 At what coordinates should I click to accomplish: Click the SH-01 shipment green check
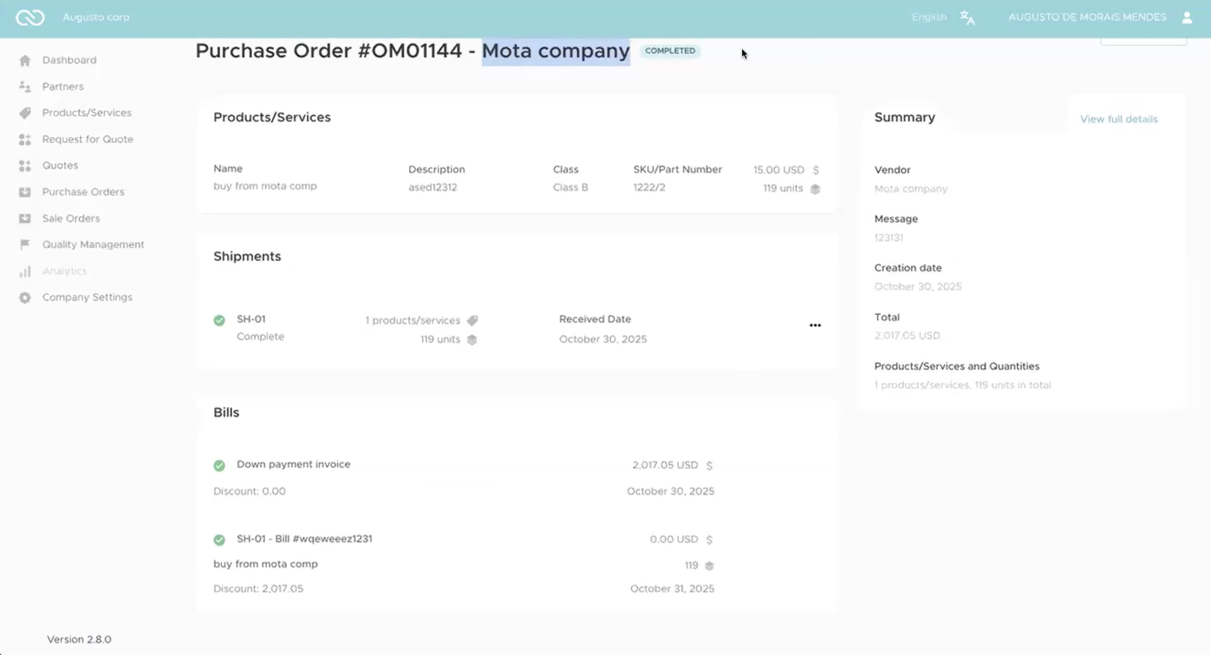(219, 321)
